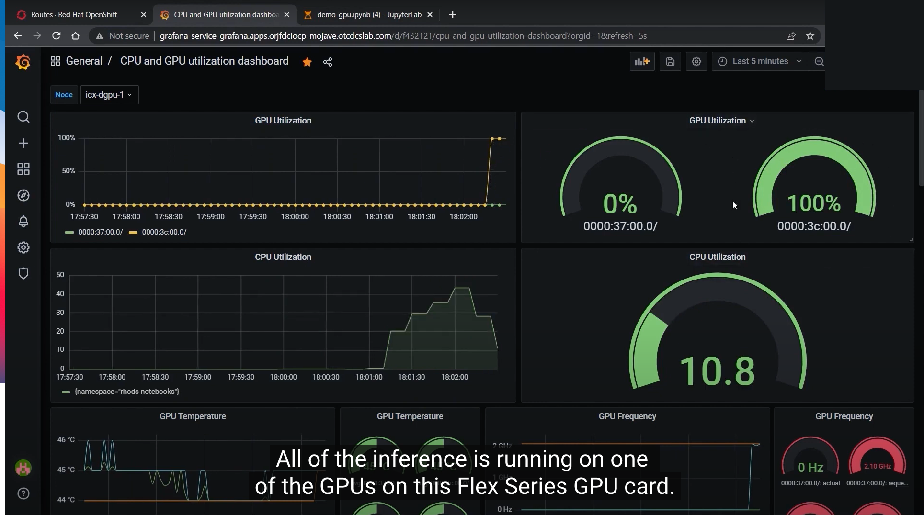Open the Server Admin shield icon
The width and height of the screenshot is (924, 515).
[23, 273]
